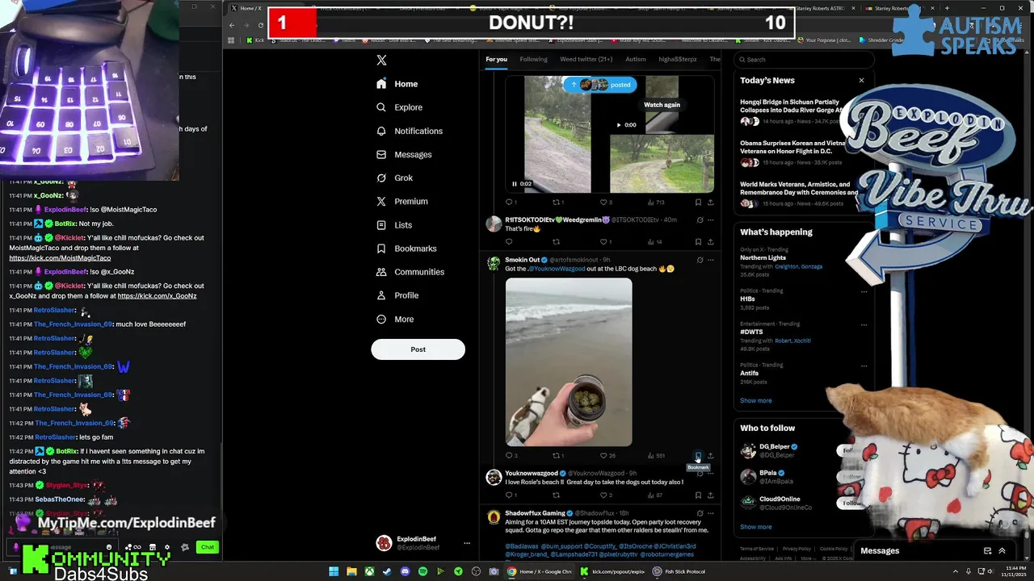Viewport: 1034px width, 581px height.
Task: Open the beach jar photo in Smokin Out post
Action: (569, 362)
